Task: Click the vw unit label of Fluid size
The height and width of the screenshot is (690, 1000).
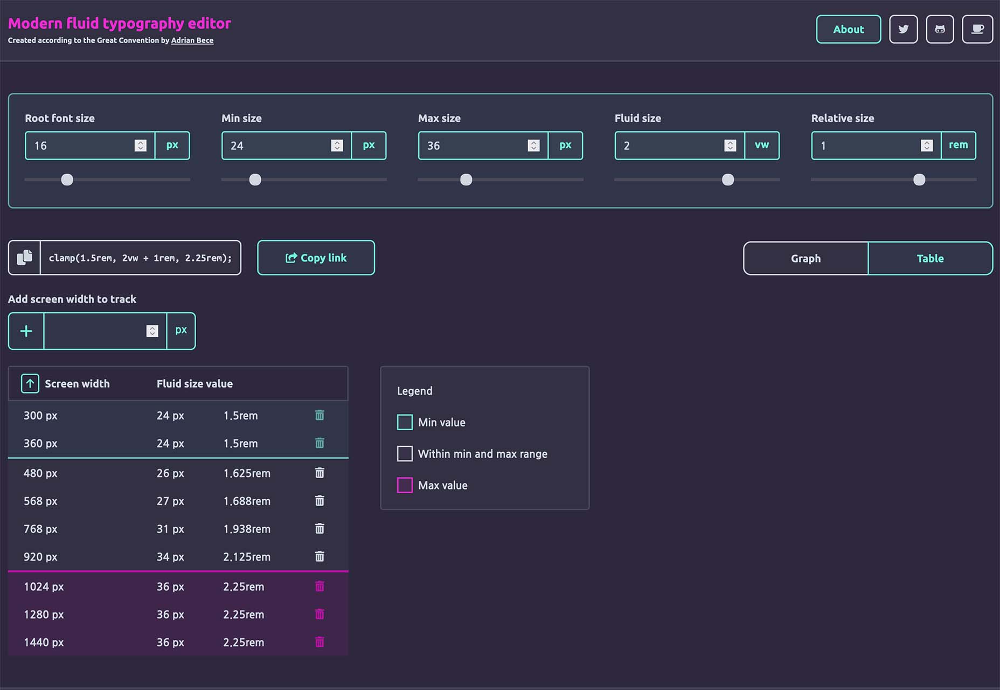Action: tap(762, 145)
